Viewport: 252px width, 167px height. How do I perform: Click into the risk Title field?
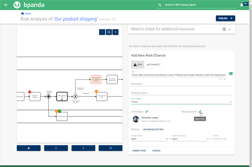pyautogui.click(x=178, y=75)
